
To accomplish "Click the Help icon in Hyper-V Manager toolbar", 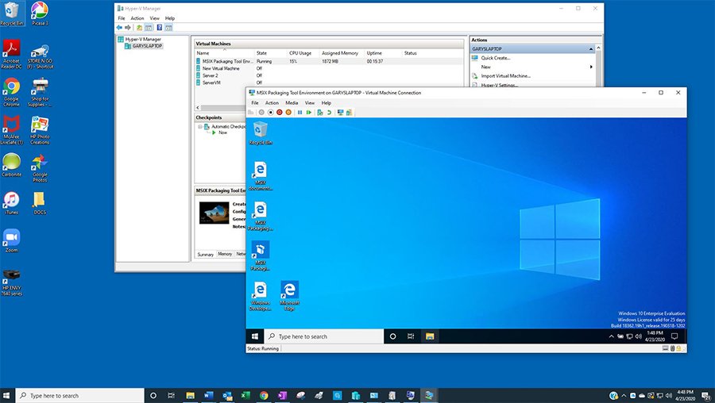I will [159, 28].
